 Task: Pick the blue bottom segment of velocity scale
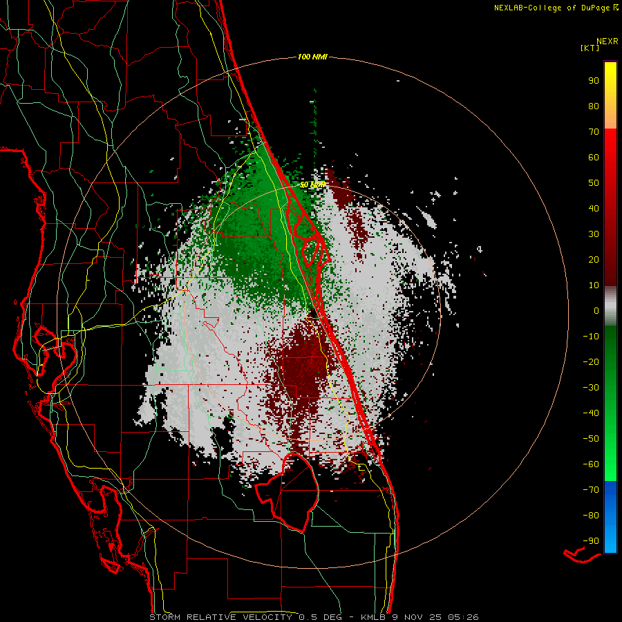pyautogui.click(x=610, y=517)
